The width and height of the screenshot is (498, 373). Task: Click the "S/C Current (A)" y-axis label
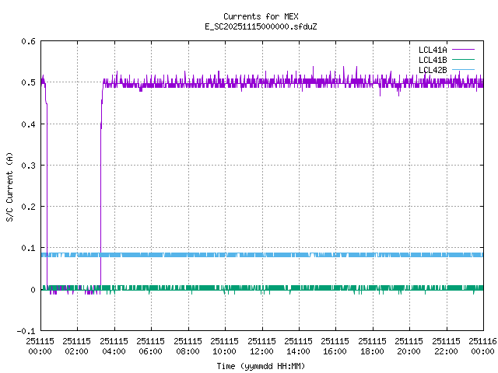point(9,186)
